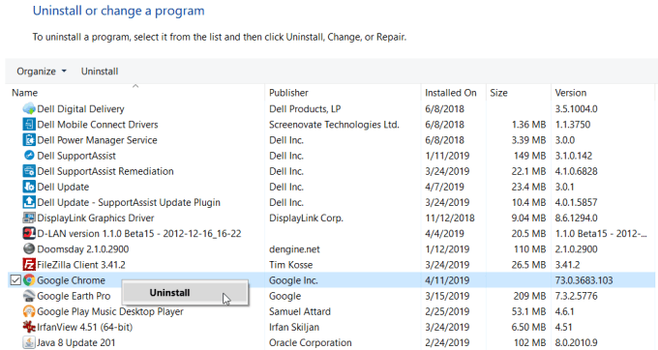Click the Dell SupportAssist Remediation icon
This screenshot has height=350, width=658.
coord(29,171)
